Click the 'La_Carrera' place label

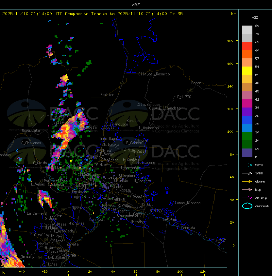pos(37,213)
